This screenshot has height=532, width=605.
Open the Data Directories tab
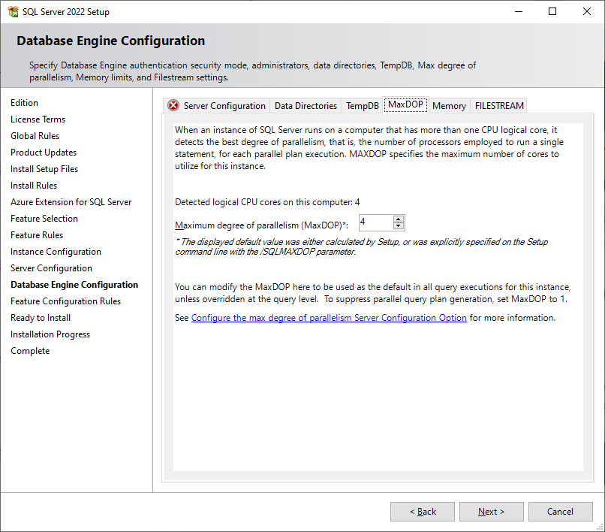click(306, 106)
